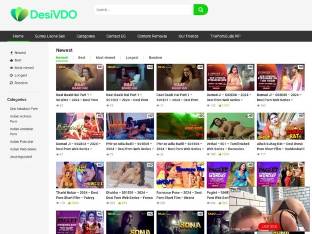Click the view-count eye icon under Vetkai E01

pos(208,154)
